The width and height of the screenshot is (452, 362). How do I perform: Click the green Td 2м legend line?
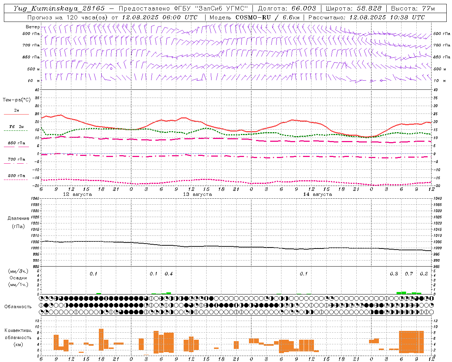point(16,130)
